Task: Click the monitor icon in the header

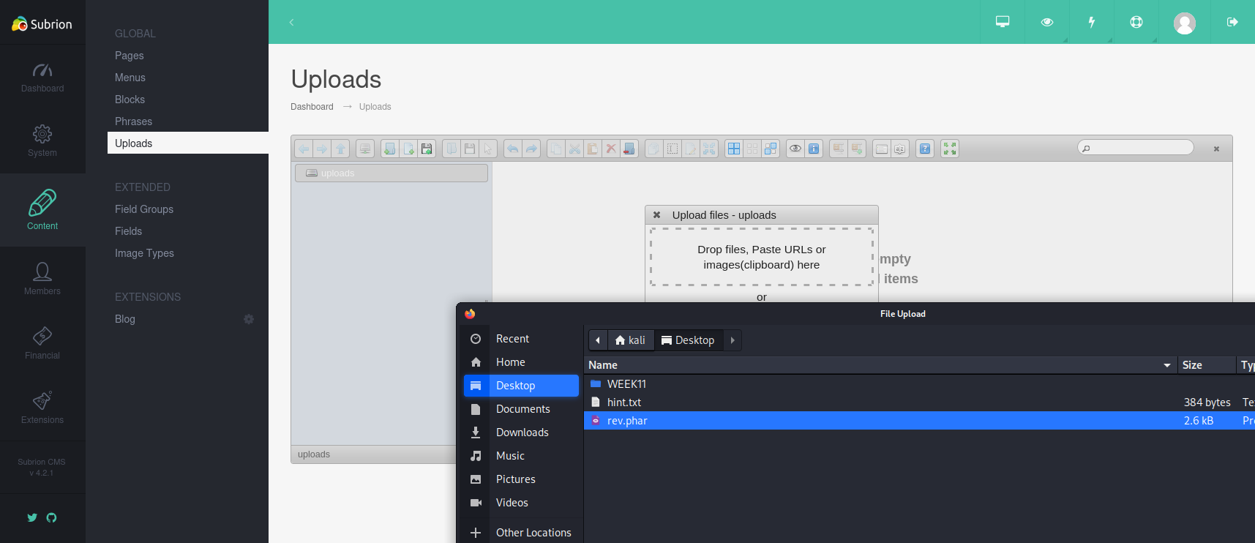Action: 1003,22
